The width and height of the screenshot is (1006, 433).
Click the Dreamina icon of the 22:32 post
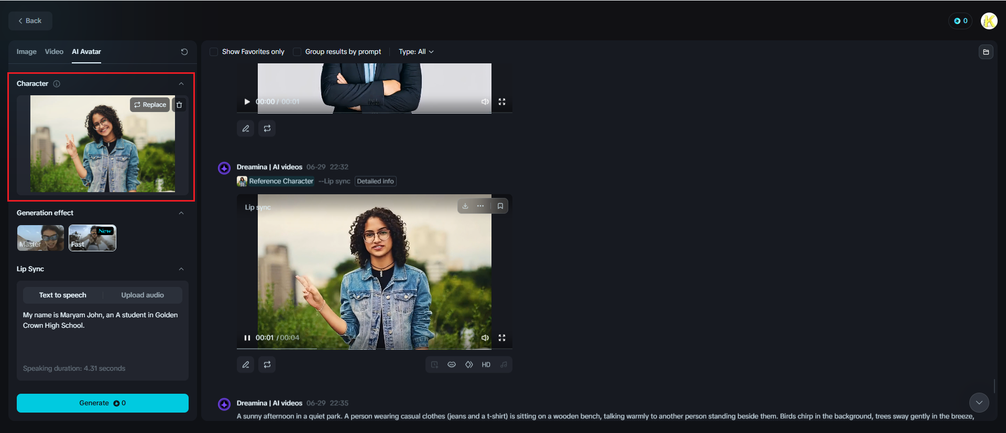tap(224, 168)
